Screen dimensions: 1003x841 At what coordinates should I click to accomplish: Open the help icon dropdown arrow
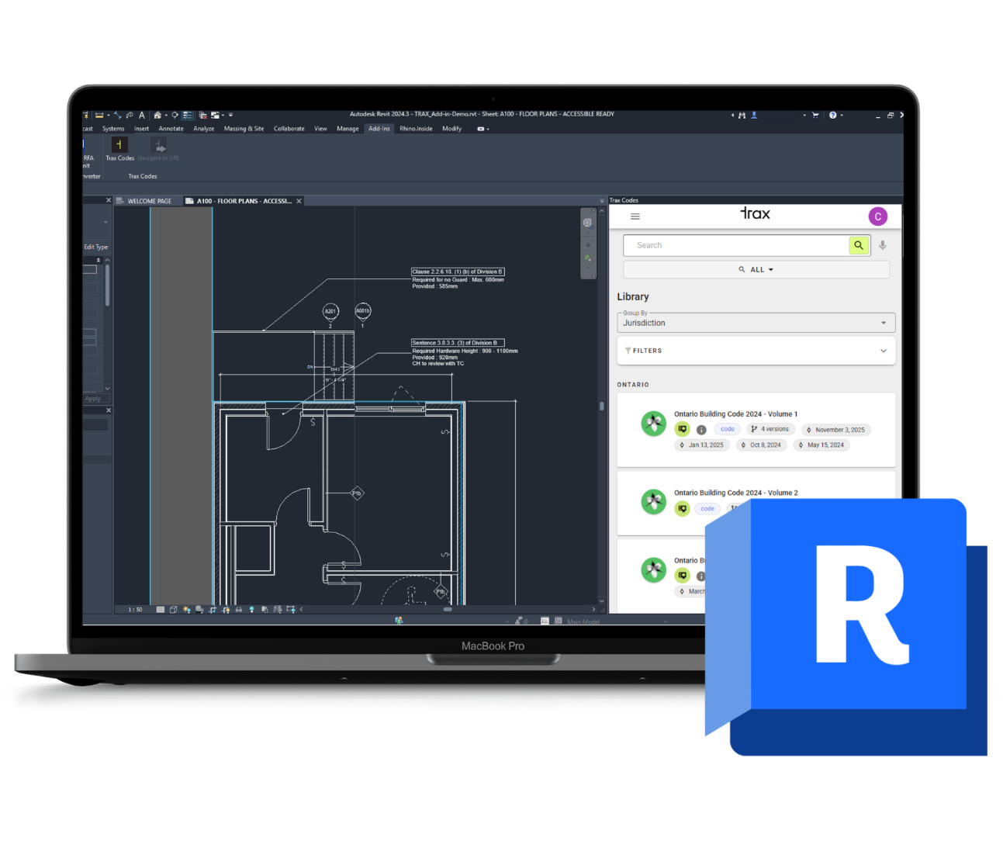click(842, 115)
